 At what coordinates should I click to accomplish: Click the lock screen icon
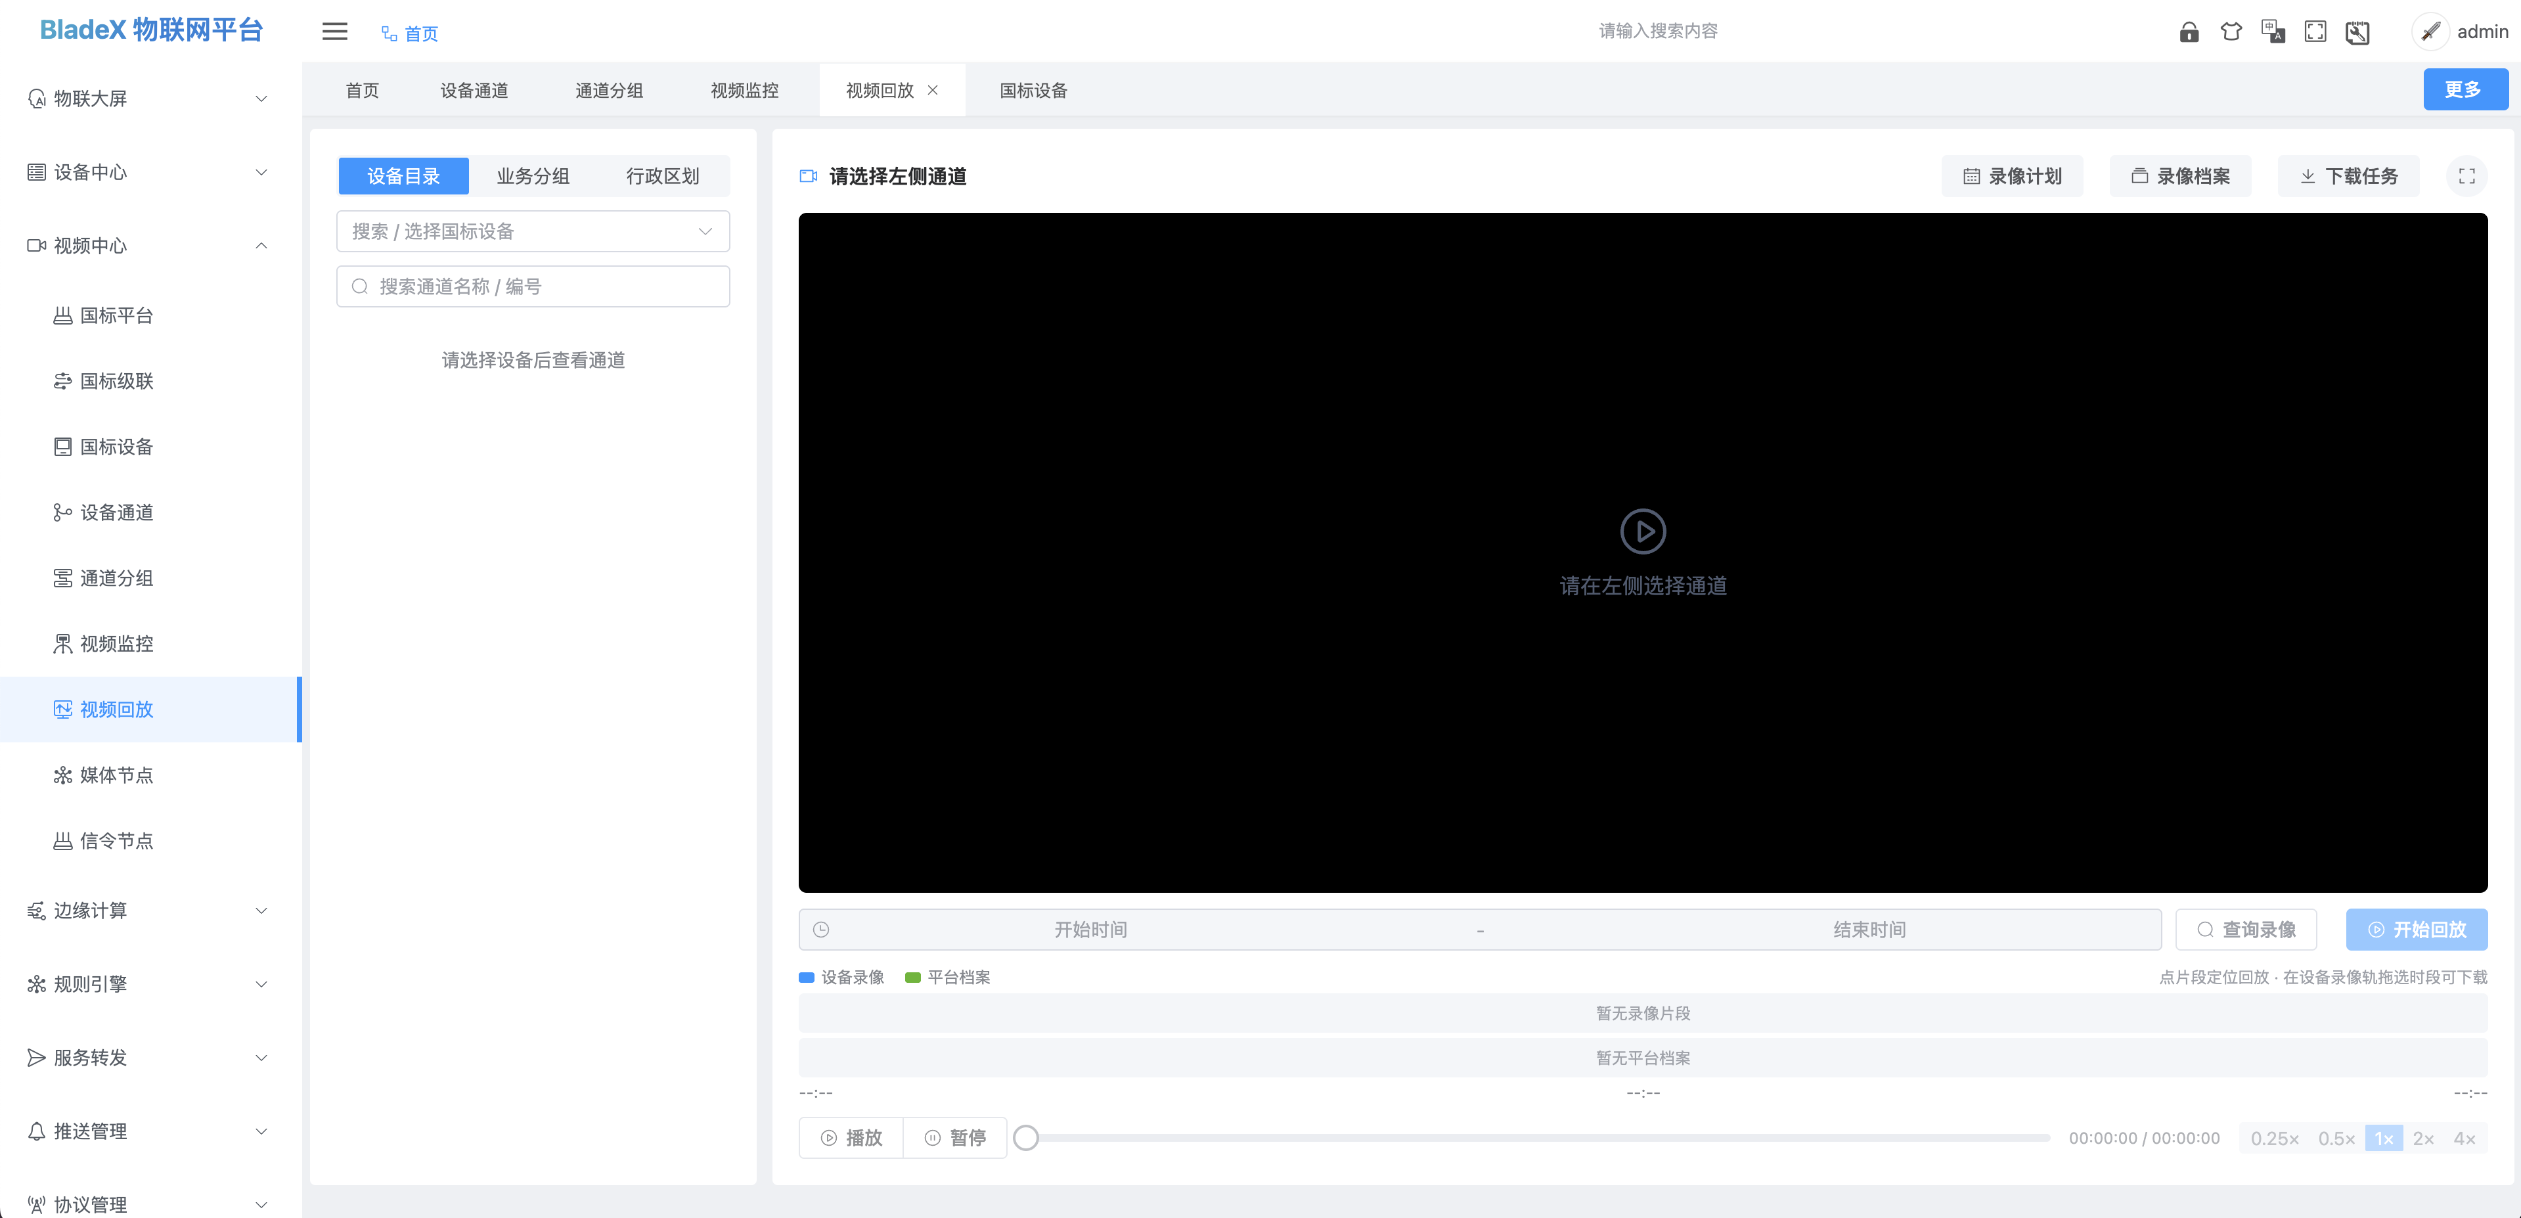2189,32
